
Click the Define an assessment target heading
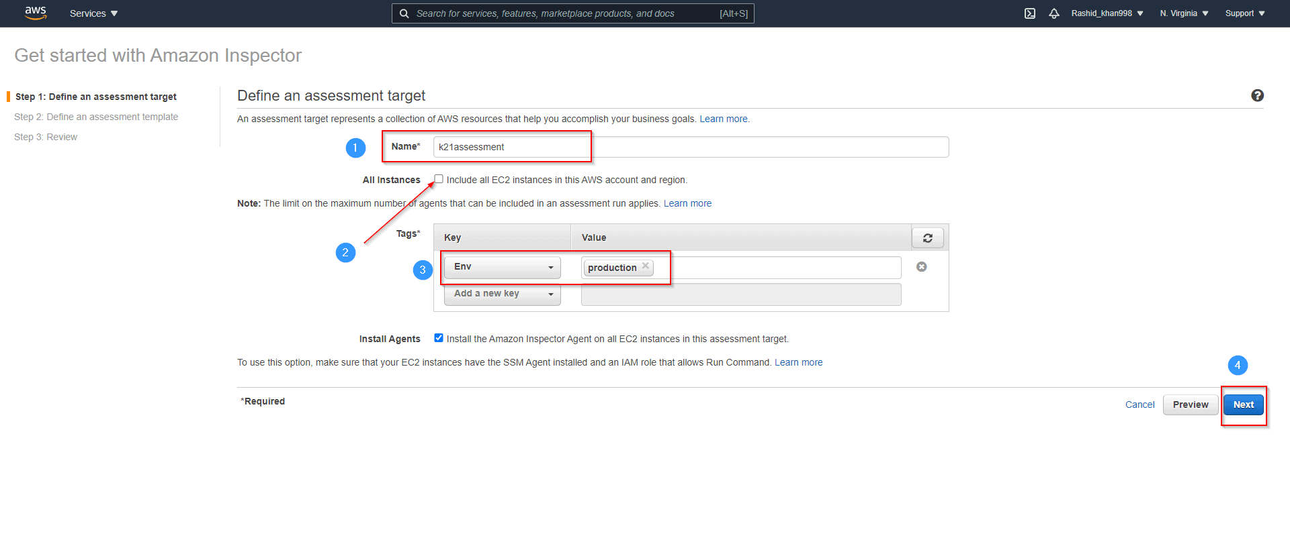[x=331, y=96]
